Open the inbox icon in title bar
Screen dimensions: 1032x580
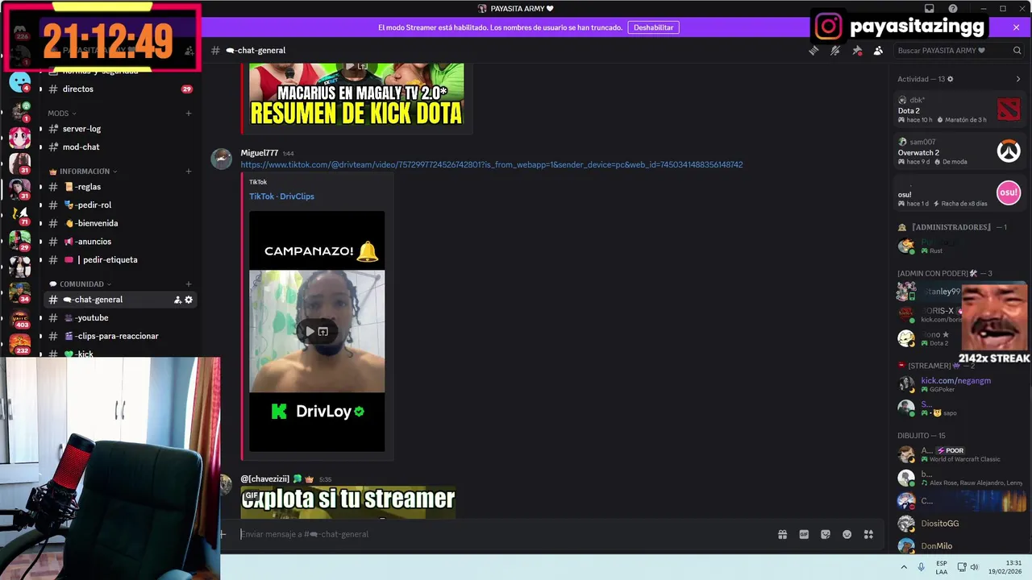(930, 9)
